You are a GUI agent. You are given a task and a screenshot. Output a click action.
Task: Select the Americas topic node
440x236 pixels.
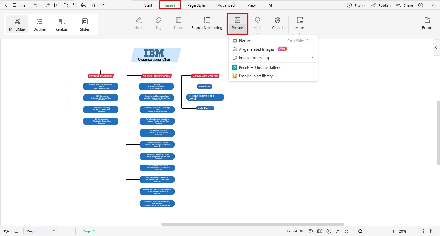(x=205, y=86)
